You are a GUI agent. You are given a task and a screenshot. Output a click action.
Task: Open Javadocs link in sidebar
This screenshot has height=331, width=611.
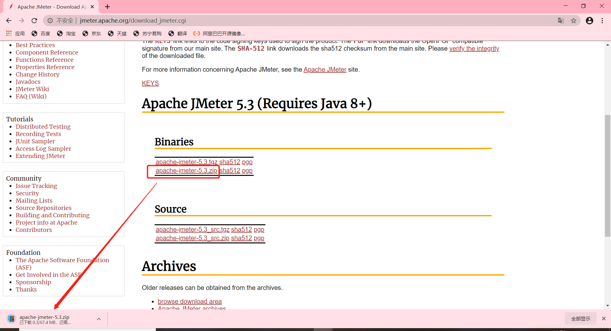click(x=28, y=82)
